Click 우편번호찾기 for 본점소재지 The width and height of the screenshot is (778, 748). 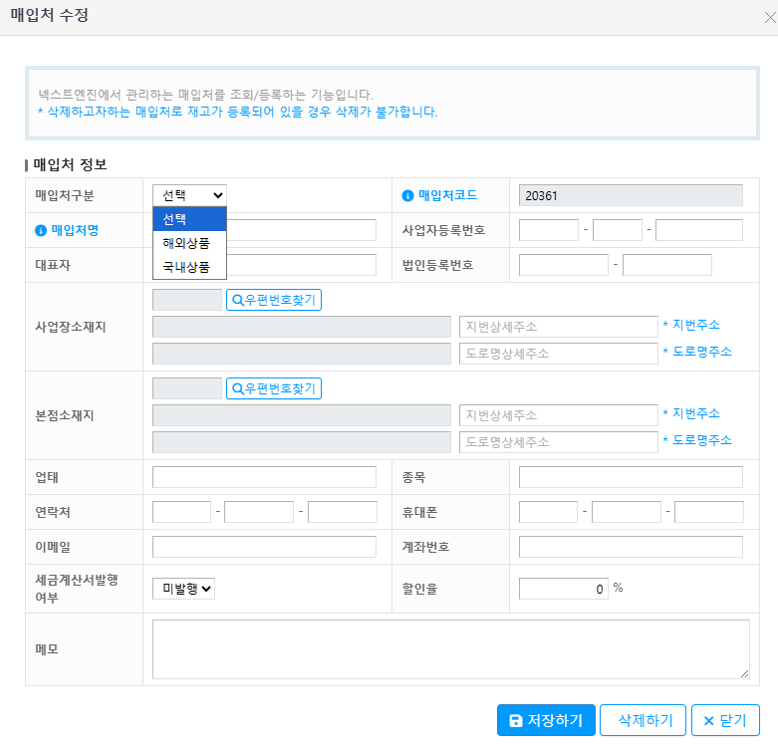274,388
